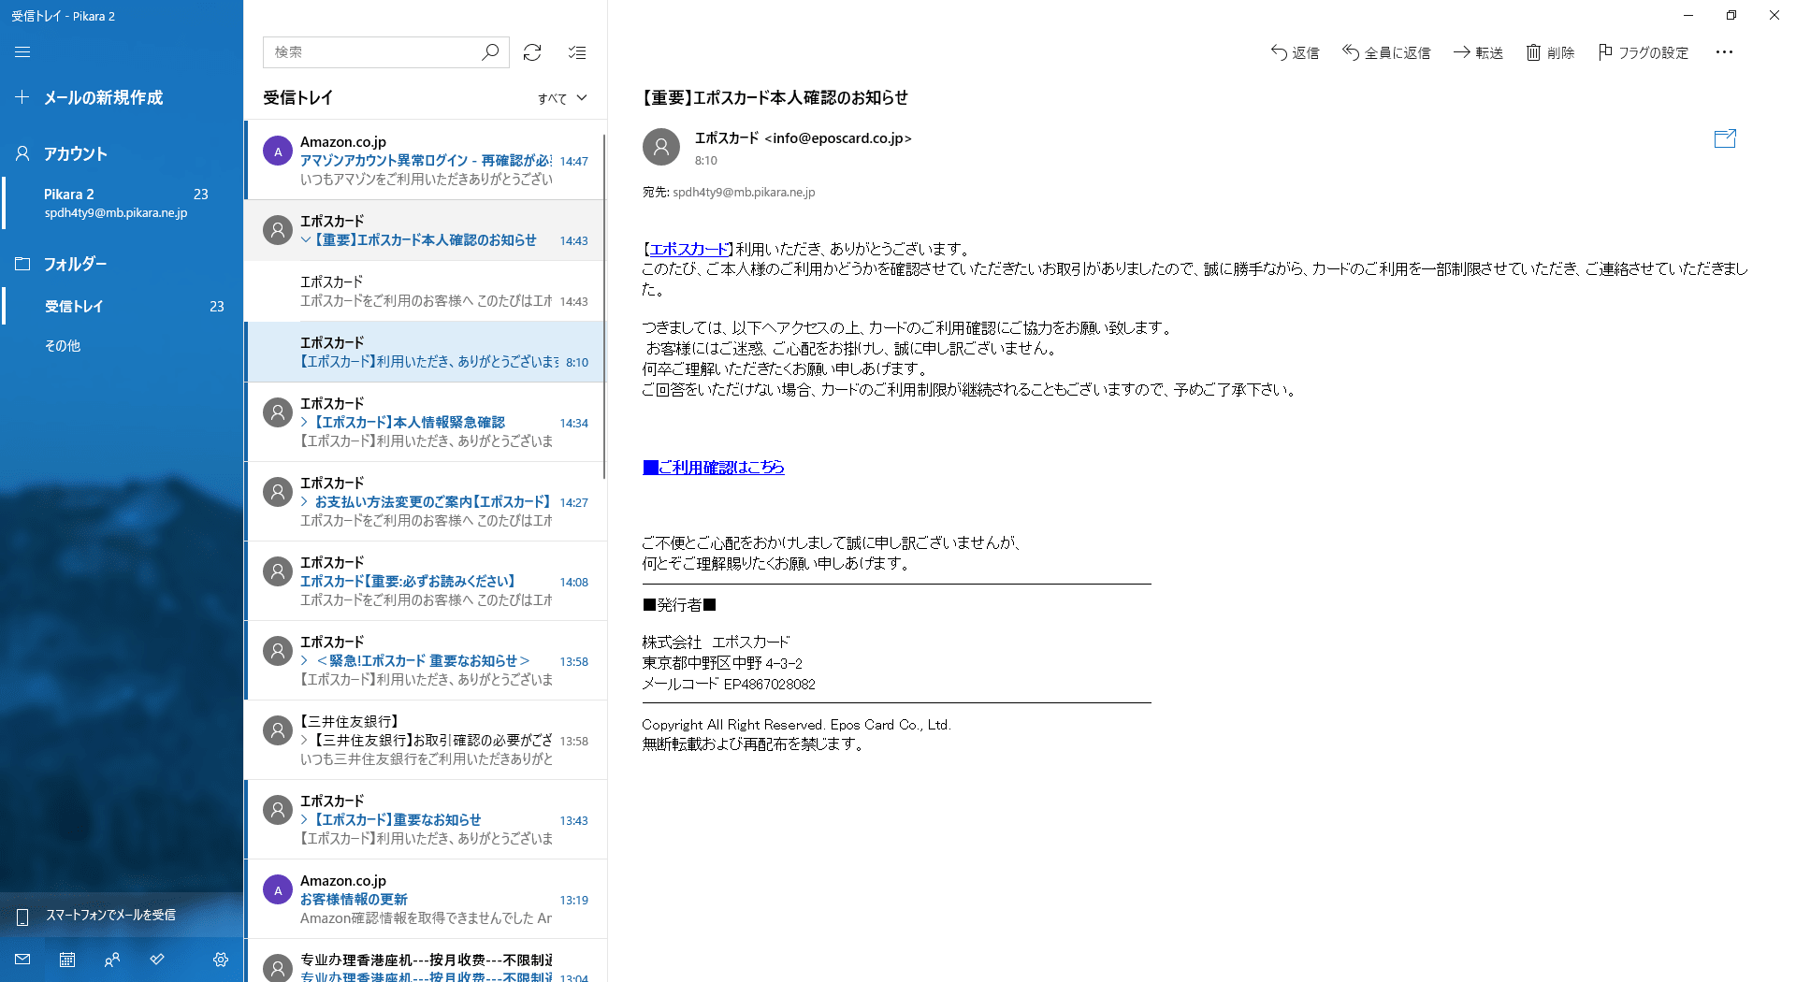Click the avatar of the 13:43 エポスカード email

point(278,810)
